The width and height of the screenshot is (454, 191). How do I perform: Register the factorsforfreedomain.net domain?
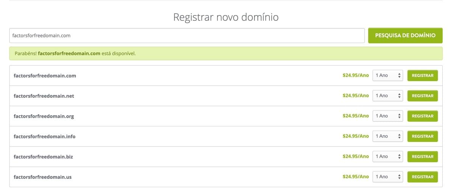422,96
